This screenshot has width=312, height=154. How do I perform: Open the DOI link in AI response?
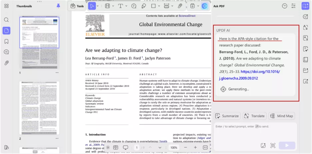tap(260, 72)
